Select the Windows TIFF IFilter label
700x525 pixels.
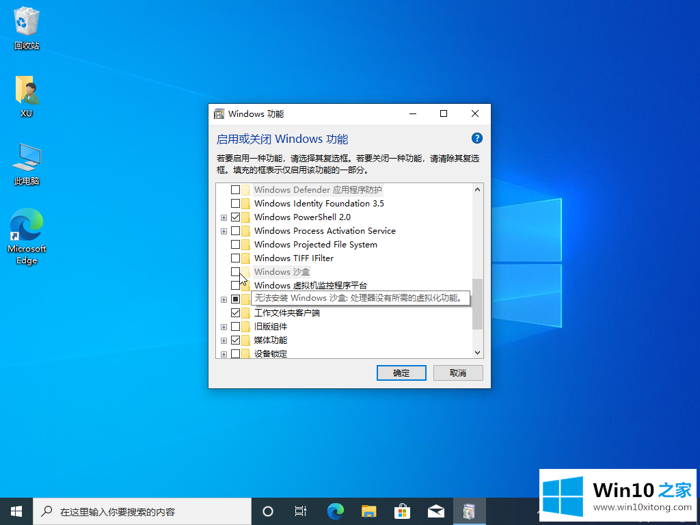click(294, 258)
